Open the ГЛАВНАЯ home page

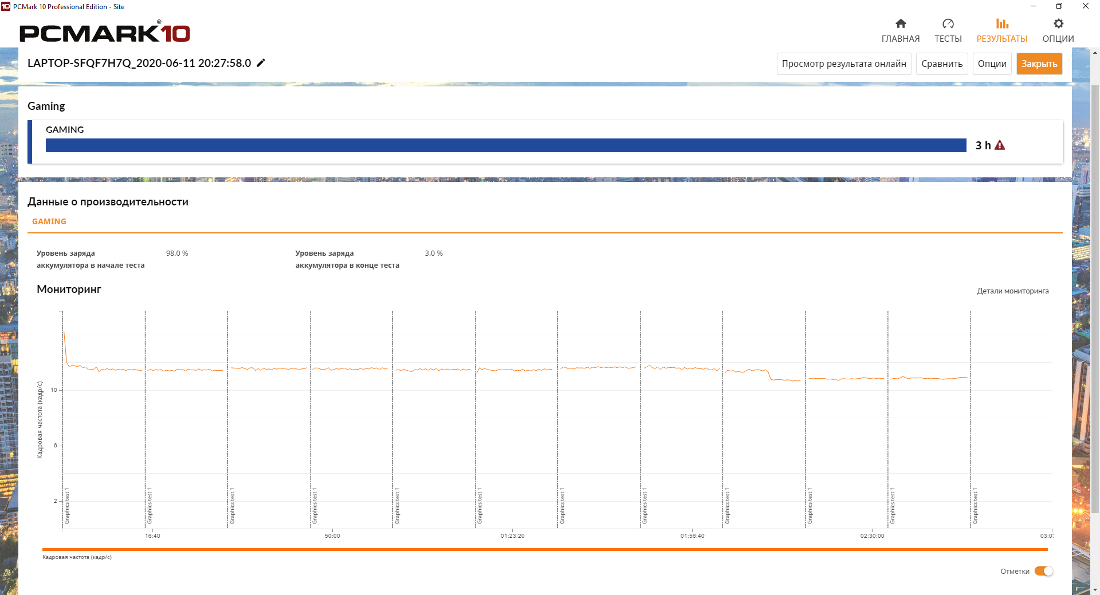[901, 30]
